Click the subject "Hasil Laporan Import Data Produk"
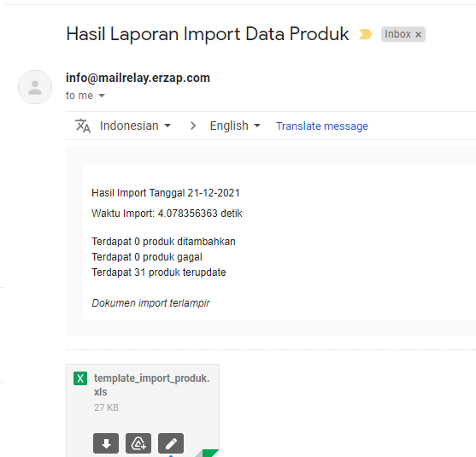 [x=208, y=33]
